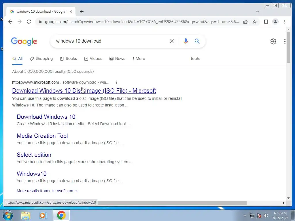
Task: Open the 'Media Creation Tool' sitelink
Action: pyautogui.click(x=42, y=136)
